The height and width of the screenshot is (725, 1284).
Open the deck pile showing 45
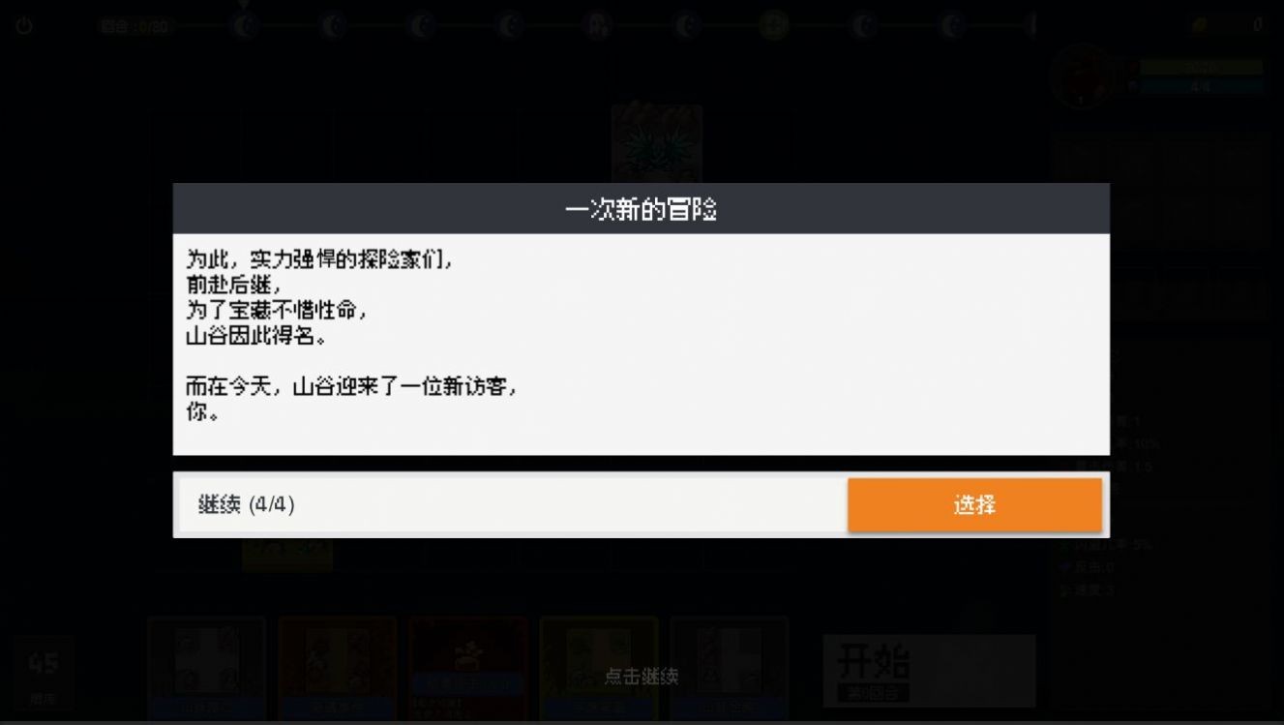(x=44, y=673)
